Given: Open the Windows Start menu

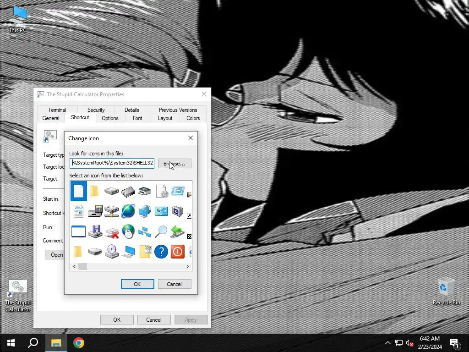Looking at the screenshot, I should coord(11,343).
